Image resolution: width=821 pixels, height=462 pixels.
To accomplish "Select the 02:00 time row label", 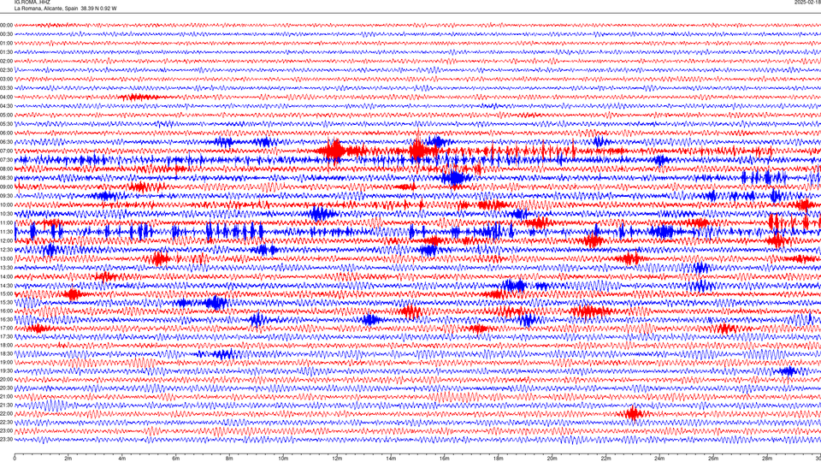I will pos(6,61).
